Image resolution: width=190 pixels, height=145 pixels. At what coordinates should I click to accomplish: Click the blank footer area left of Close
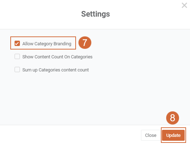tap(70, 135)
